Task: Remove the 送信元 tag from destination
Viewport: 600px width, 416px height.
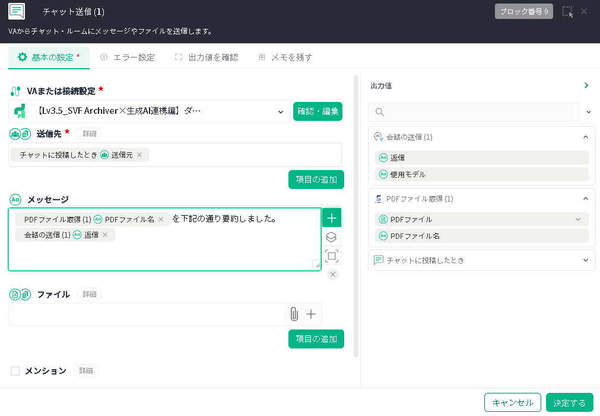Action: 139,155
